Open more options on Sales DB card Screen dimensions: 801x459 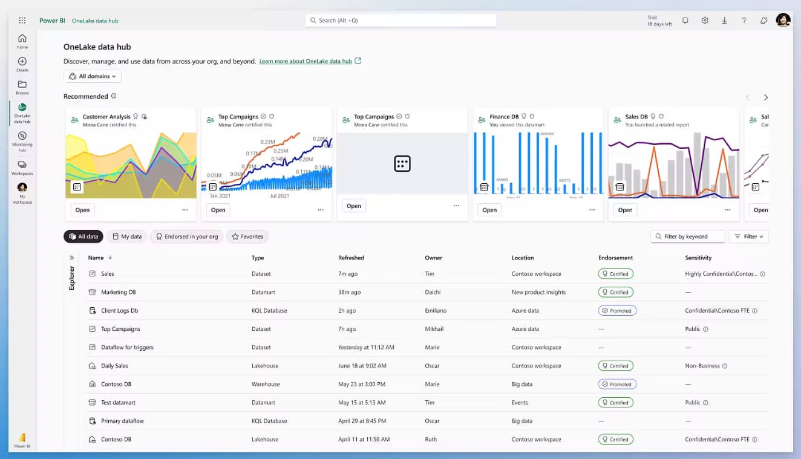click(x=728, y=210)
